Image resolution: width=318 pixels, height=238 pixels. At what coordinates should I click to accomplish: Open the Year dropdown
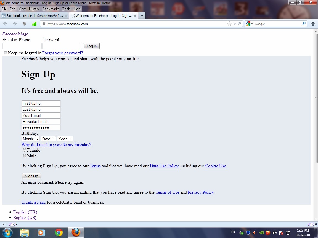click(65, 139)
